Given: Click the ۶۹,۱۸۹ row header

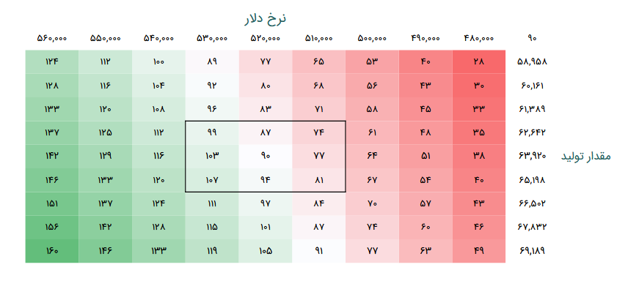Looking at the screenshot, I should pos(533,251).
